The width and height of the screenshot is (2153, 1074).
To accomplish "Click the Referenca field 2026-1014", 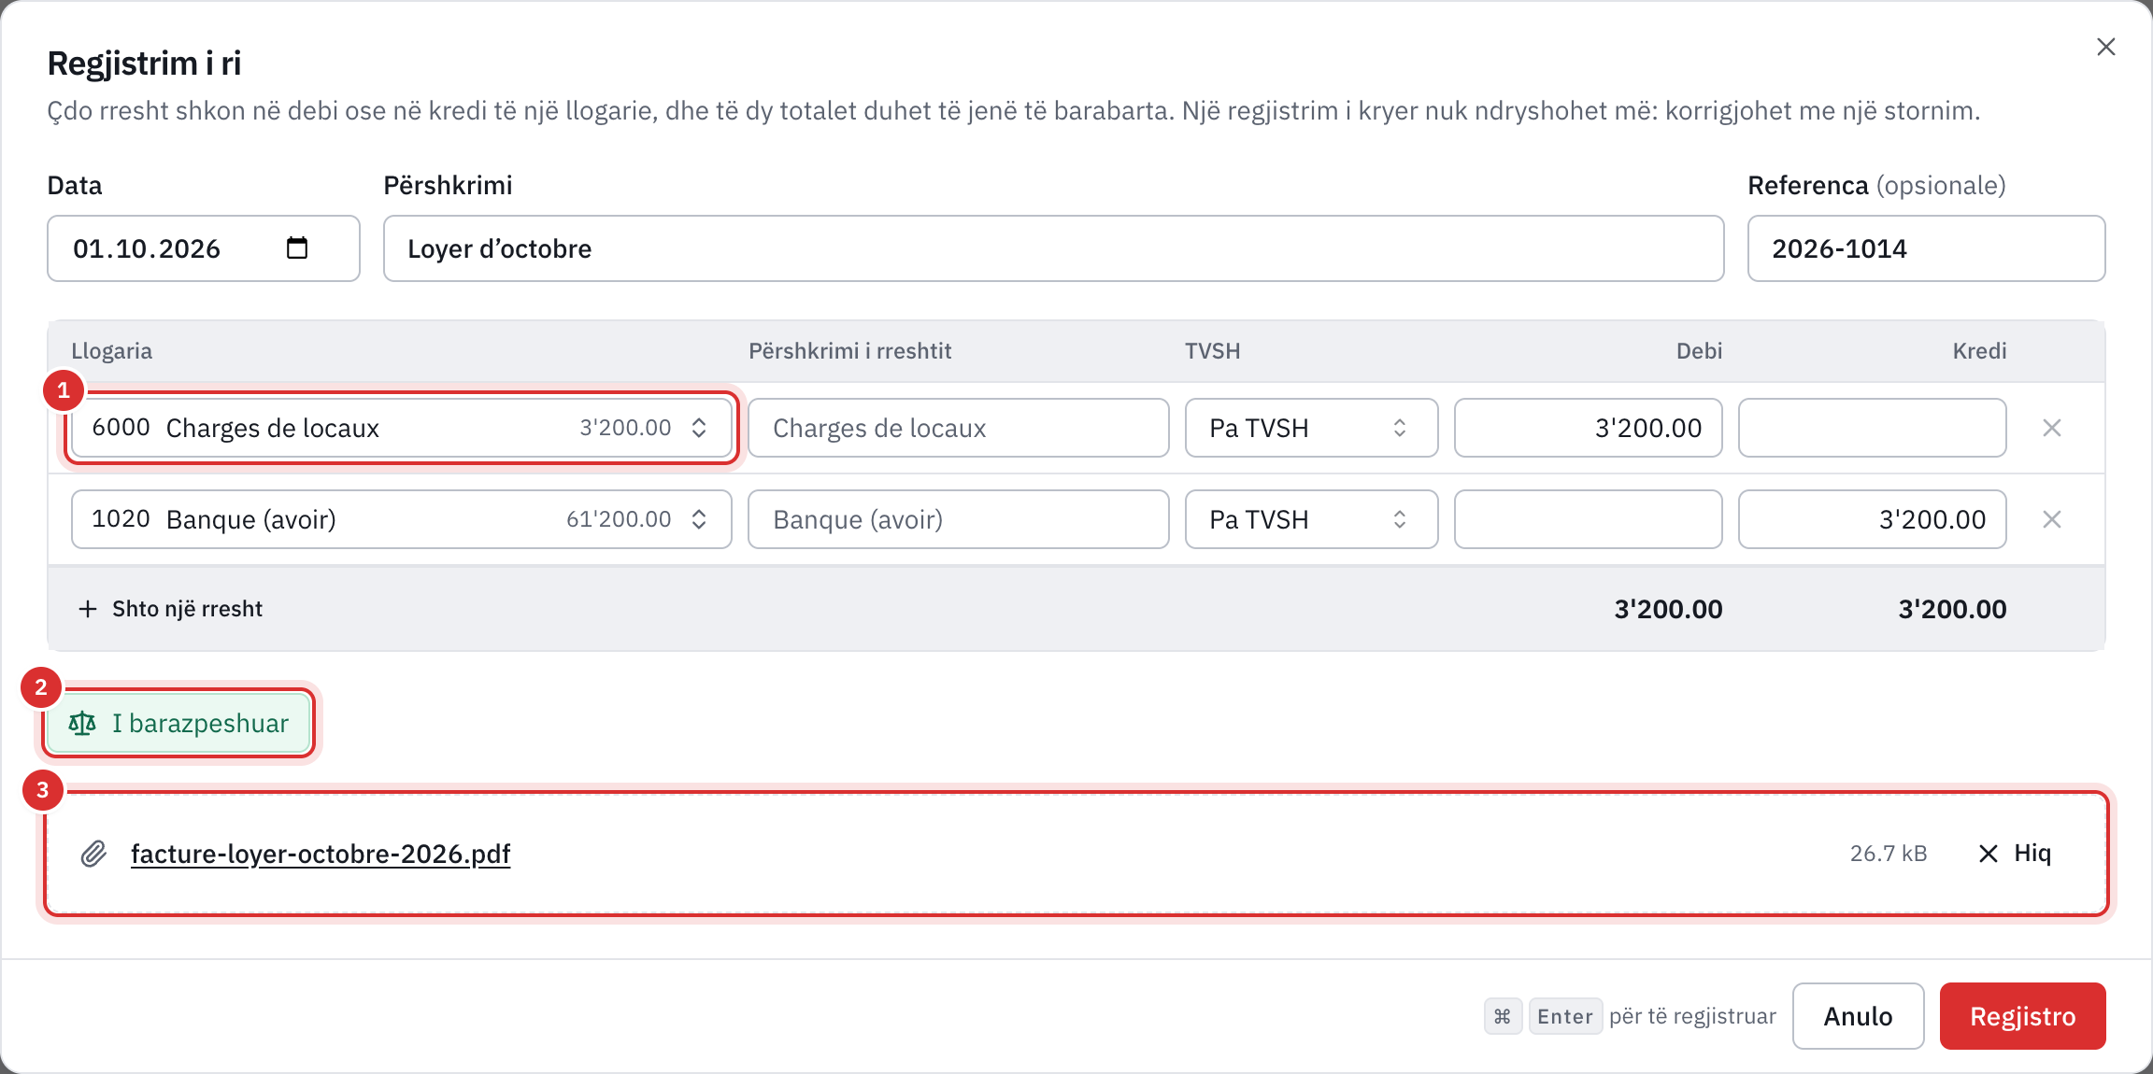I will click(1926, 248).
